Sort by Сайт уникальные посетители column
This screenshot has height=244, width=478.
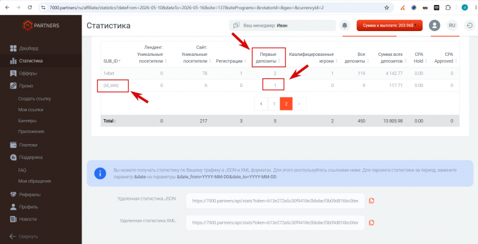point(197,54)
